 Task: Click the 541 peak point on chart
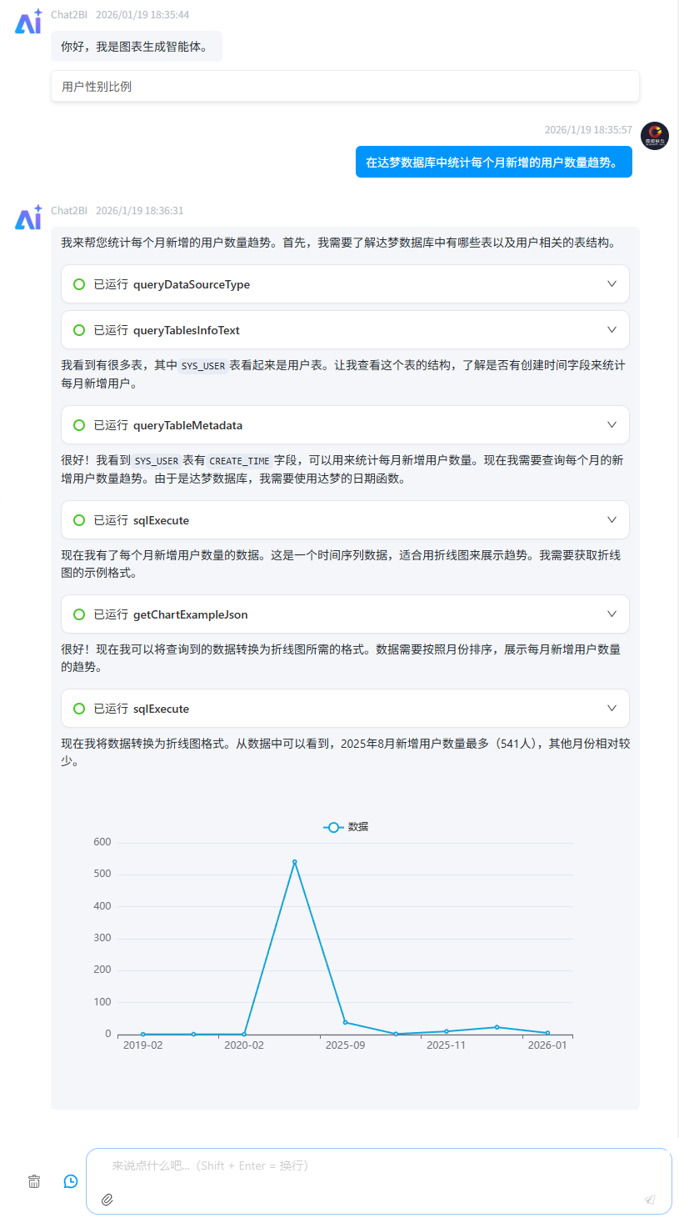click(x=294, y=861)
